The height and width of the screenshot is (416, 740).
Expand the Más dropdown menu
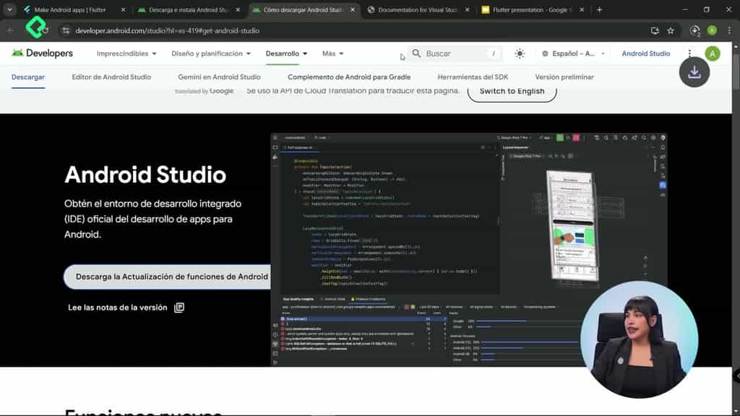pos(332,53)
